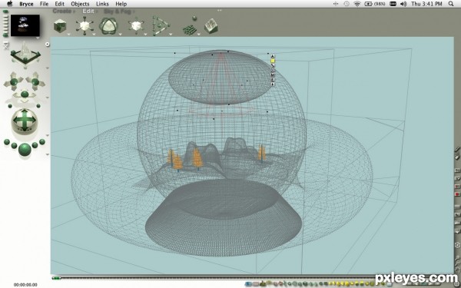Choose the Resize tool with arrowed cube
Screen dimensions: 461x288
coord(85,25)
